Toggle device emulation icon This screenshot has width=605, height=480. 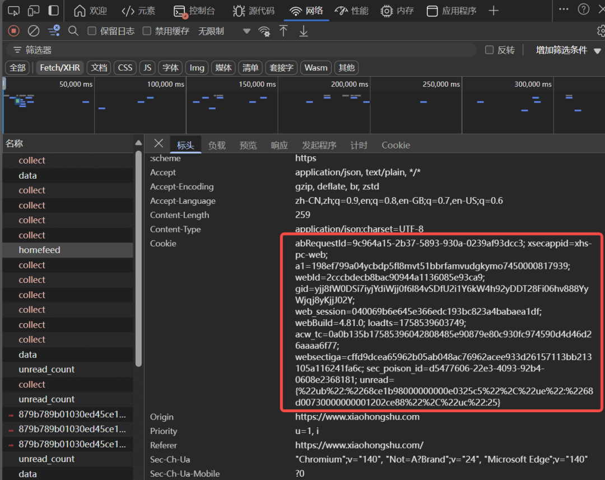(x=34, y=11)
